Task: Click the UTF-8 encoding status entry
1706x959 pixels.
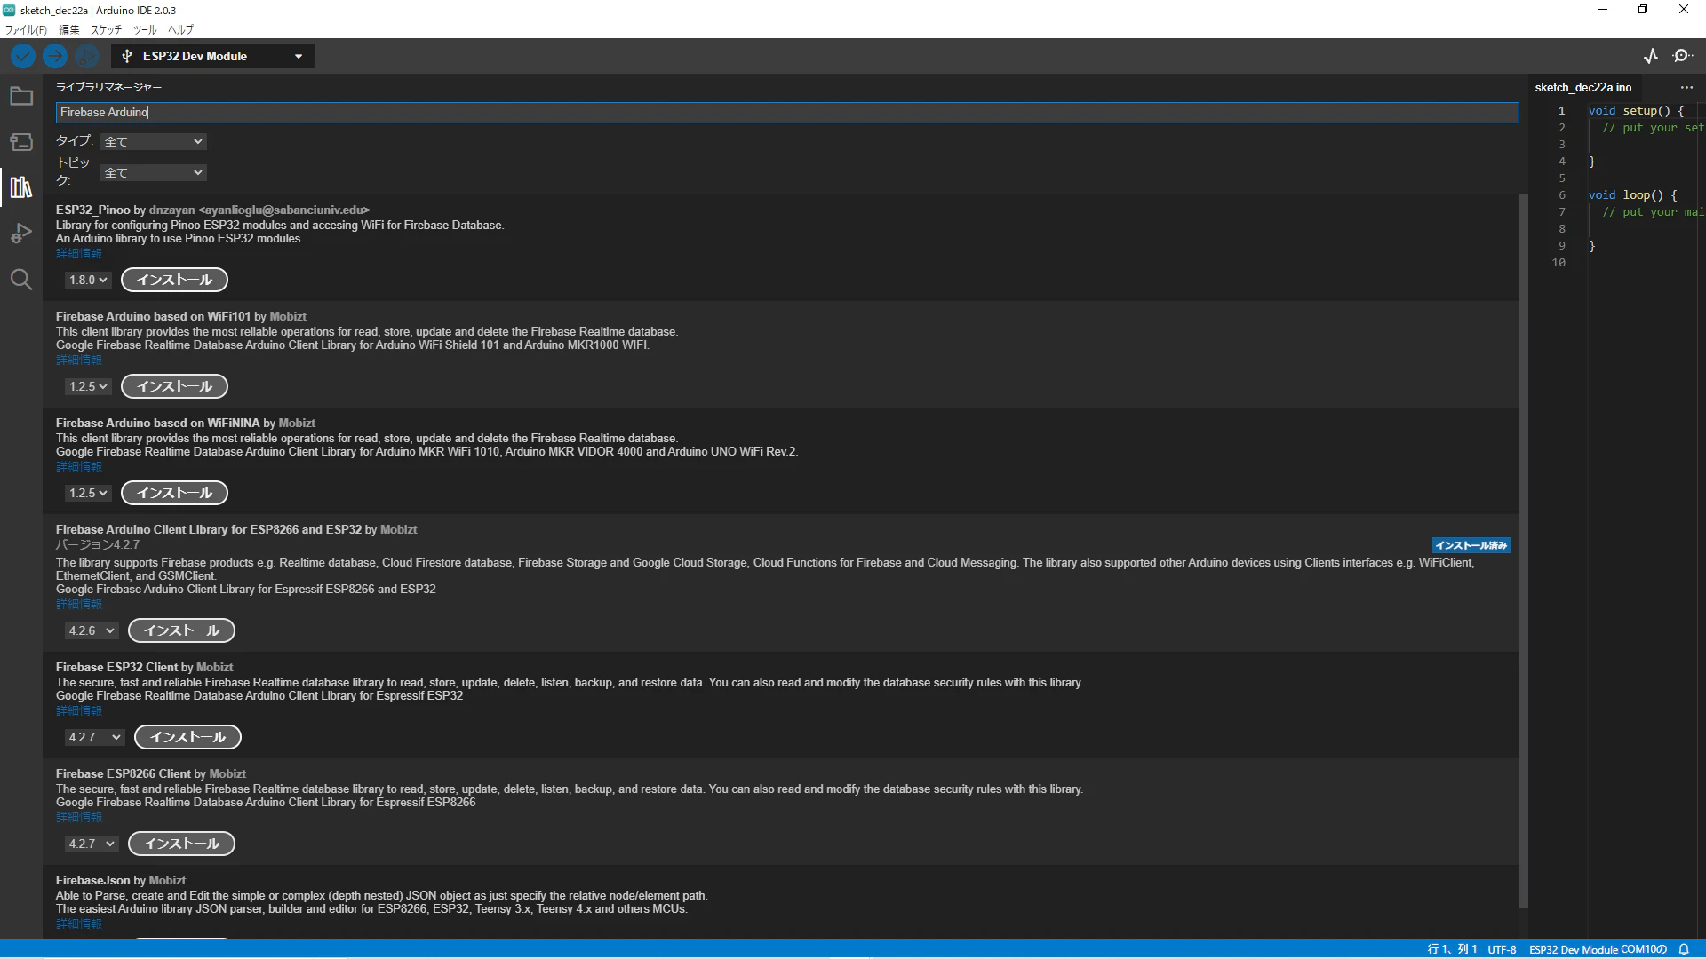Action: [x=1502, y=949]
